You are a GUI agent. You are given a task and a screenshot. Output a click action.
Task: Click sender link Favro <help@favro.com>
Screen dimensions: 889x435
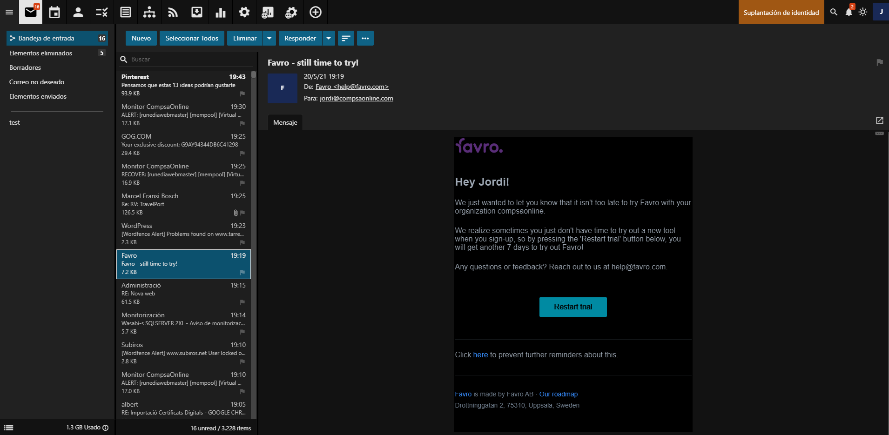(352, 87)
